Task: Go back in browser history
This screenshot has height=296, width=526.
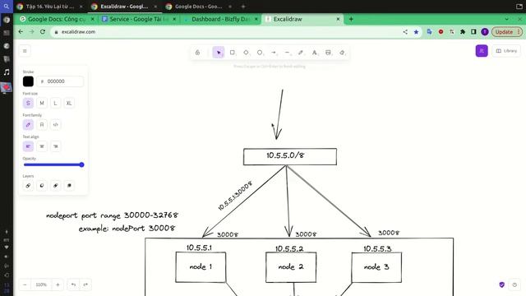Action: 21,31
